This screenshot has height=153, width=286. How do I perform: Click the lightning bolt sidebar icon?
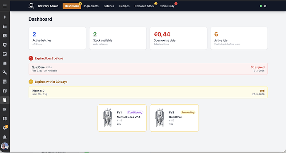[5, 17]
